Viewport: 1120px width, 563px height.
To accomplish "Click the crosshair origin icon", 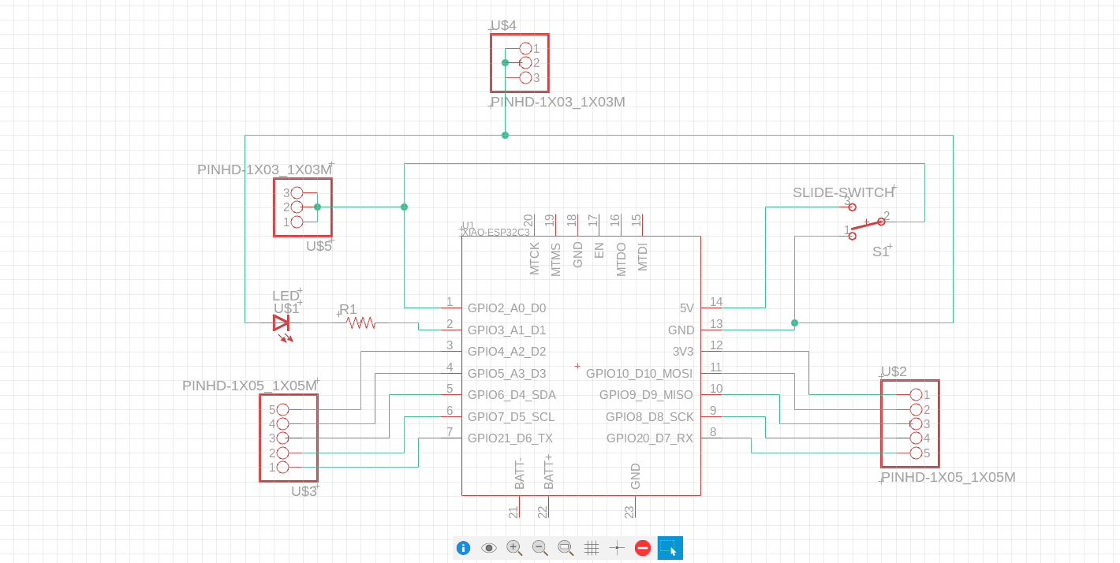I will (617, 548).
